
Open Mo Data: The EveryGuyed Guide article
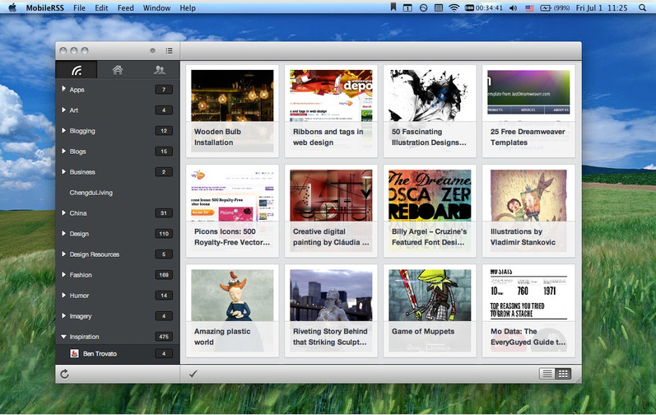(528, 310)
